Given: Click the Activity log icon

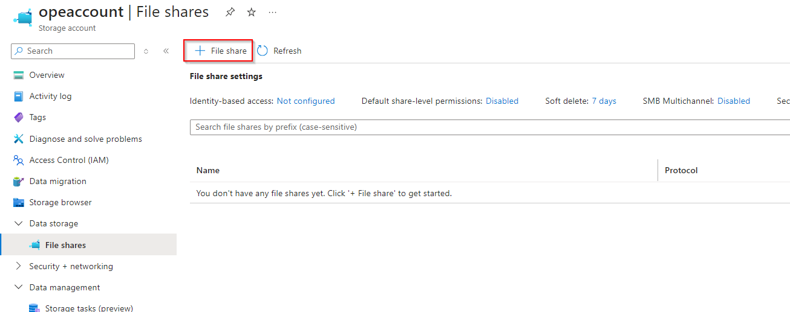Looking at the screenshot, I should tap(19, 97).
